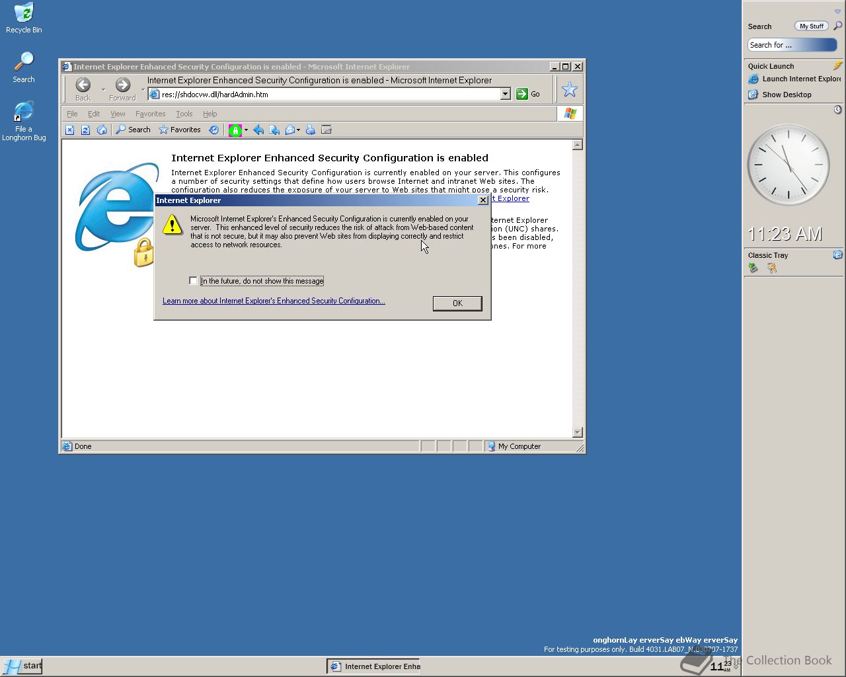Open the Tools menu
The height and width of the screenshot is (677, 846).
coord(184,114)
